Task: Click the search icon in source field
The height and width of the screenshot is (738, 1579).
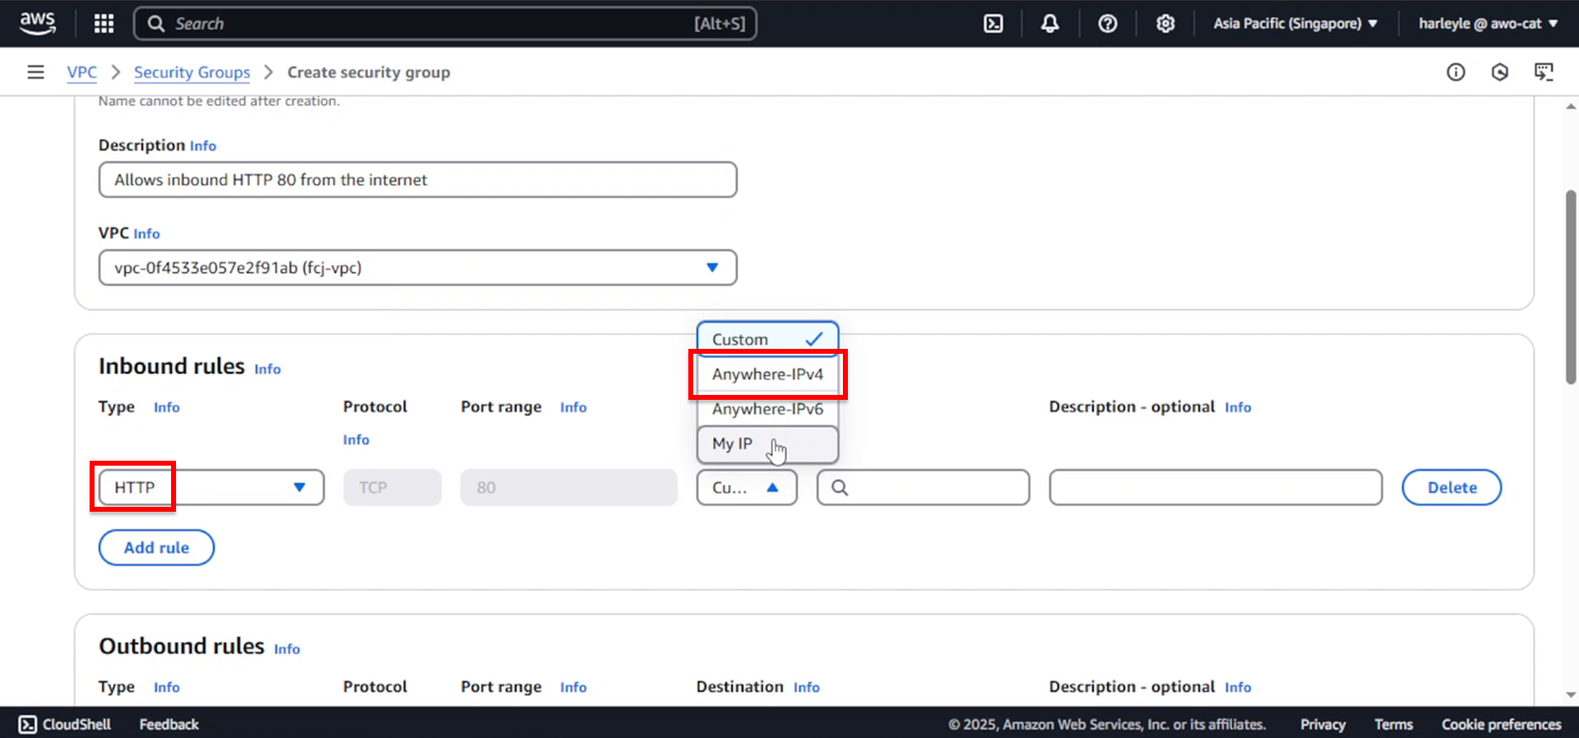Action: pyautogui.click(x=839, y=488)
